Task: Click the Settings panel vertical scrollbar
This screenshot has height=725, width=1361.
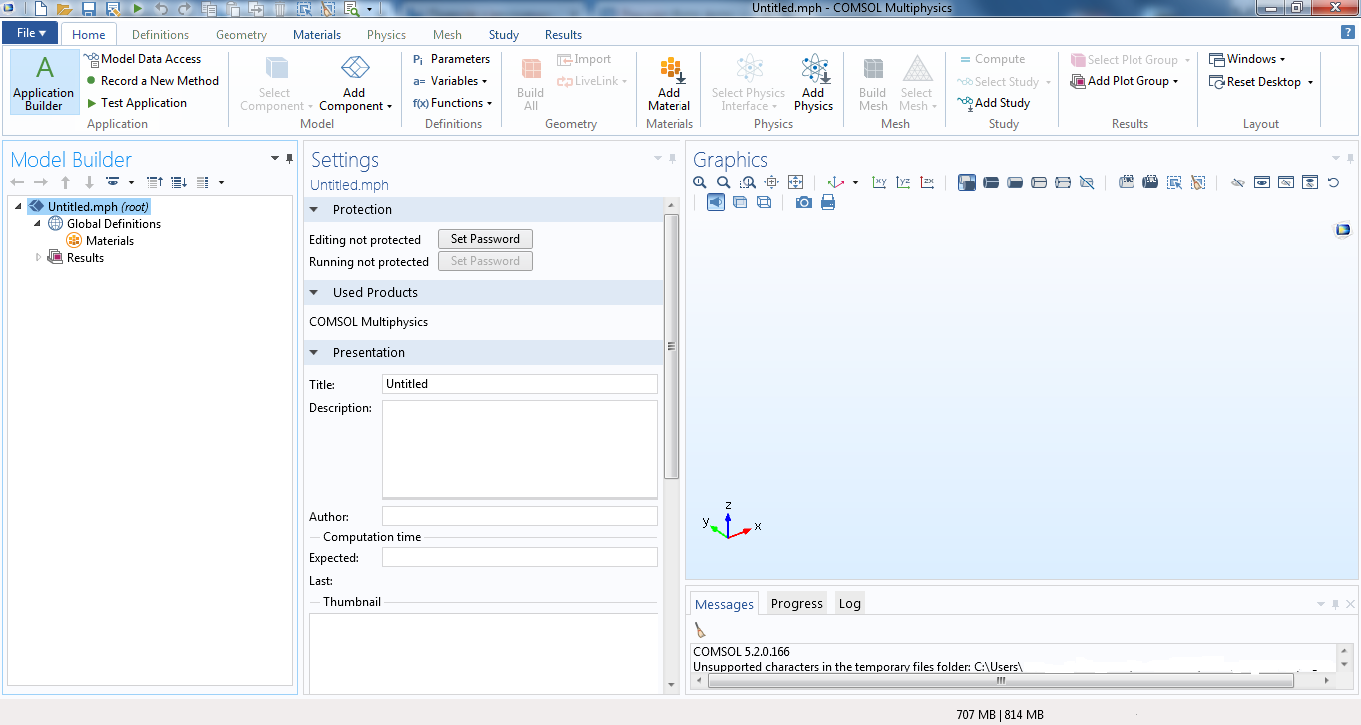Action: [x=671, y=346]
